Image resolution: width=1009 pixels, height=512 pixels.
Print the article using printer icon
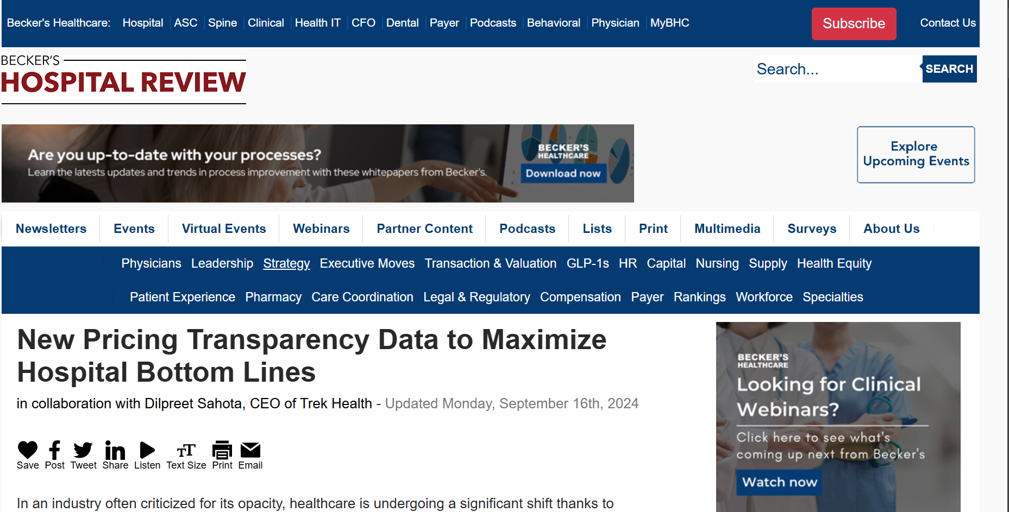coord(222,450)
